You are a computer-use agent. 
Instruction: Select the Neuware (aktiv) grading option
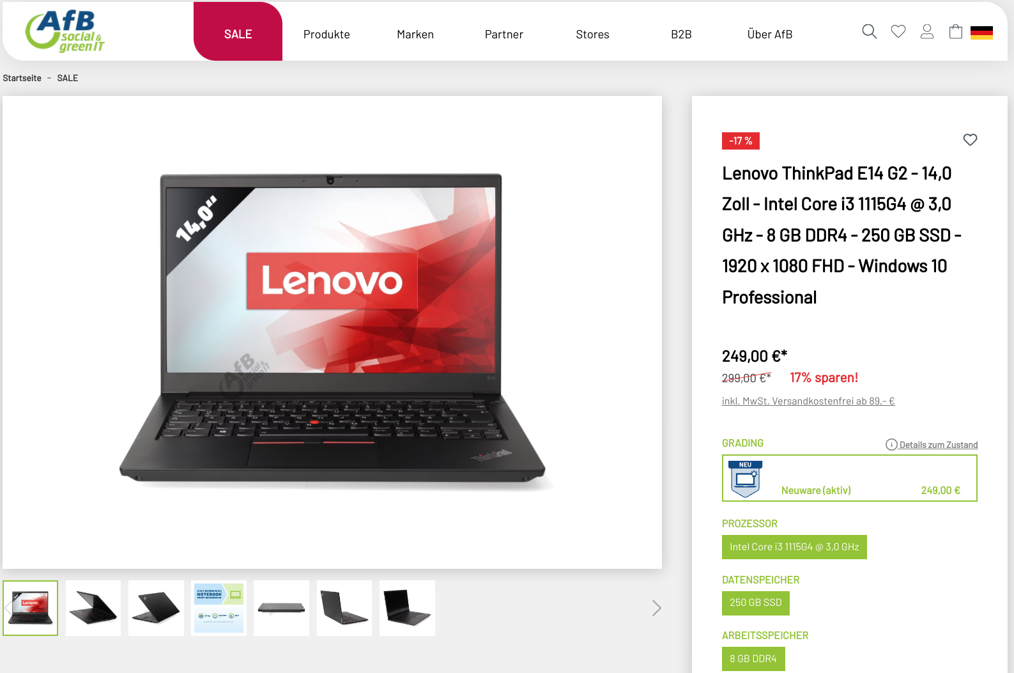coord(849,478)
